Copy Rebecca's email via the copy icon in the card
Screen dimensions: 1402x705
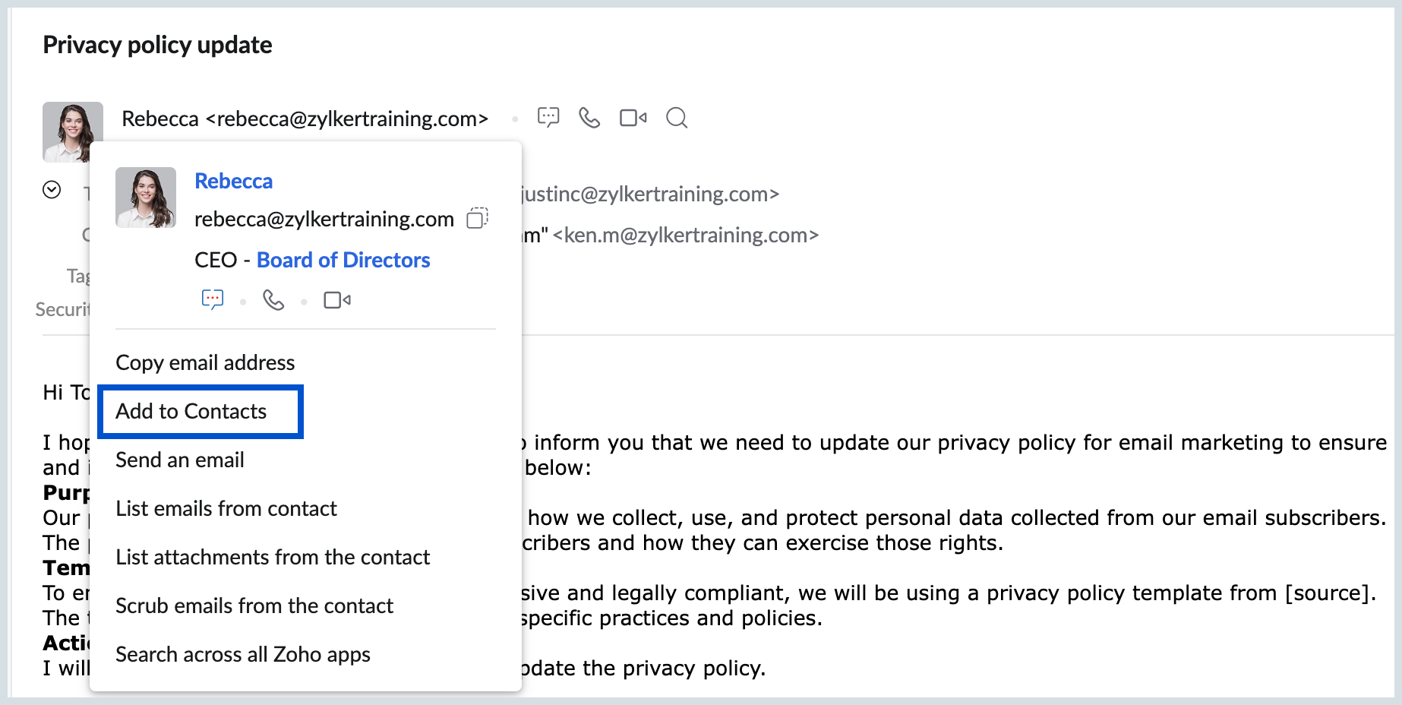click(x=476, y=219)
